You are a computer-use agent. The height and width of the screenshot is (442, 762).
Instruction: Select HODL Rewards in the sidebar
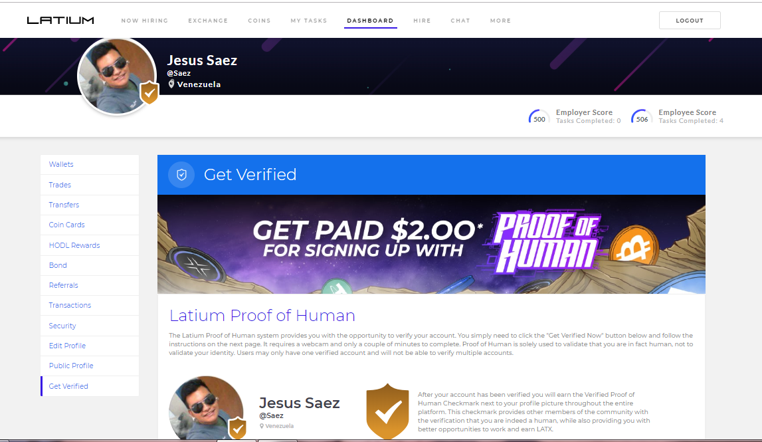pyautogui.click(x=90, y=245)
